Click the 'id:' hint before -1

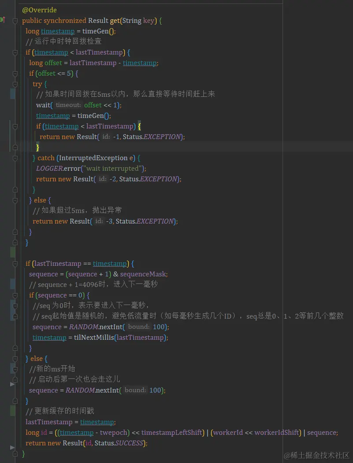(x=106, y=137)
